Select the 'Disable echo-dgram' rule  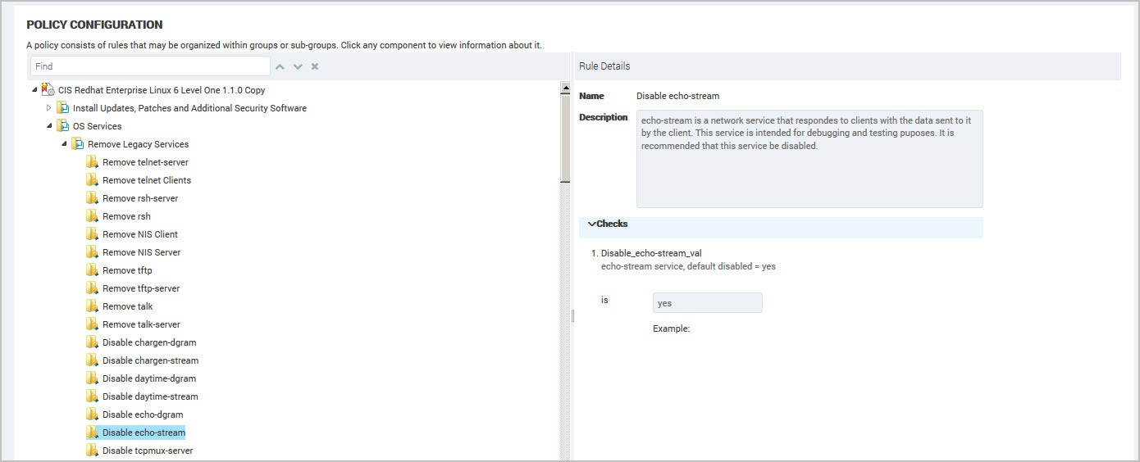tap(143, 414)
